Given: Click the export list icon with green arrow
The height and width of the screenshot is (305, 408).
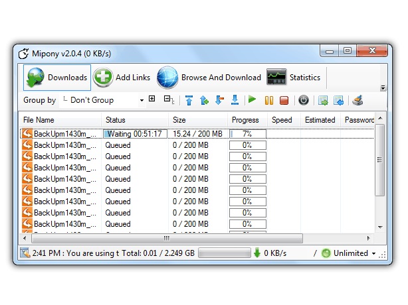Looking at the screenshot, I should click(323, 101).
